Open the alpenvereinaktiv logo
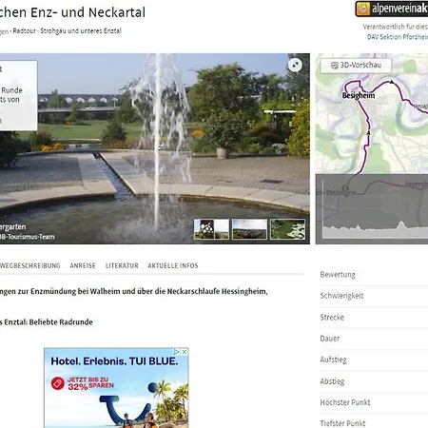The height and width of the screenshot is (428, 428). pos(392,9)
